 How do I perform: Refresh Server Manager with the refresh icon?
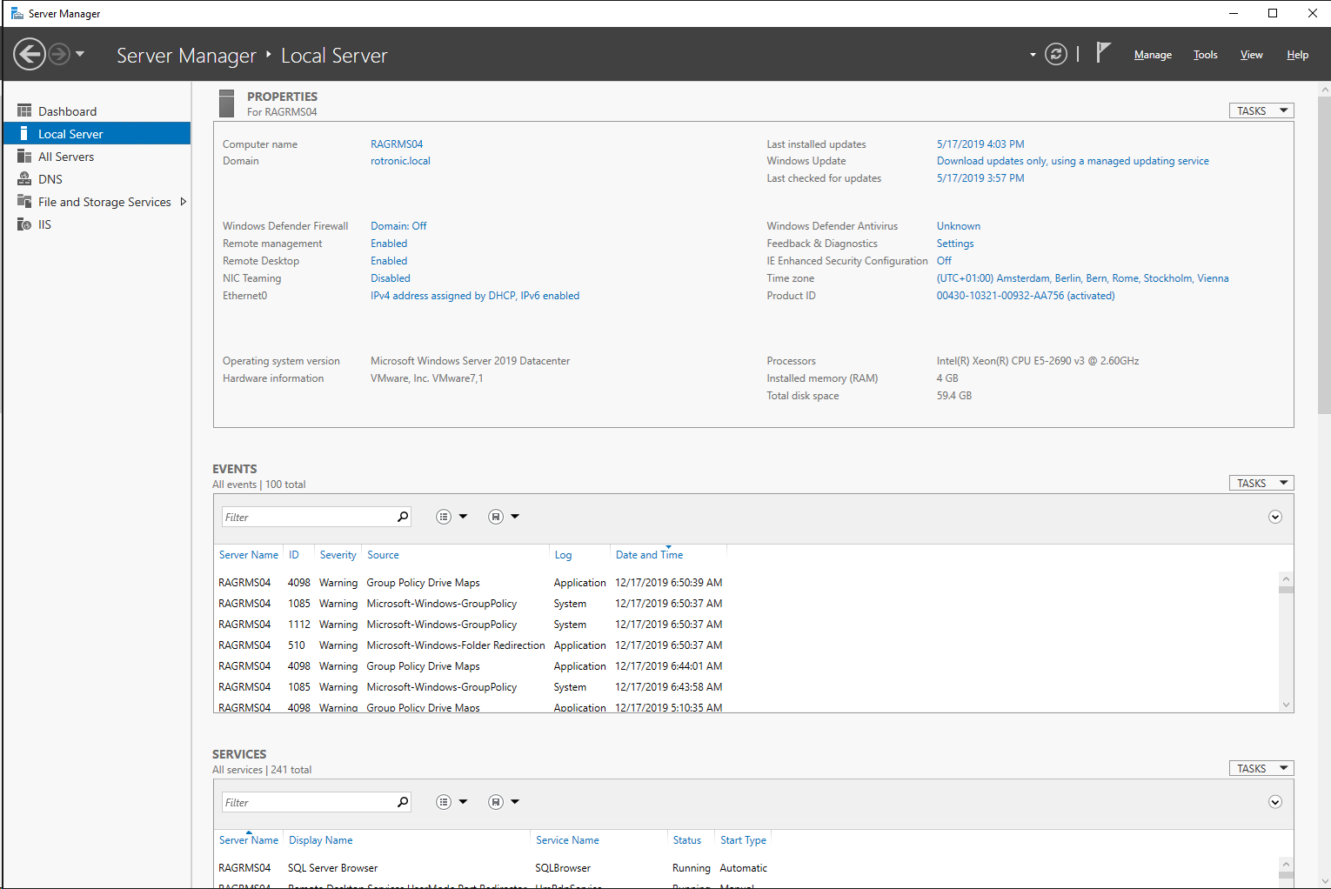(1056, 54)
